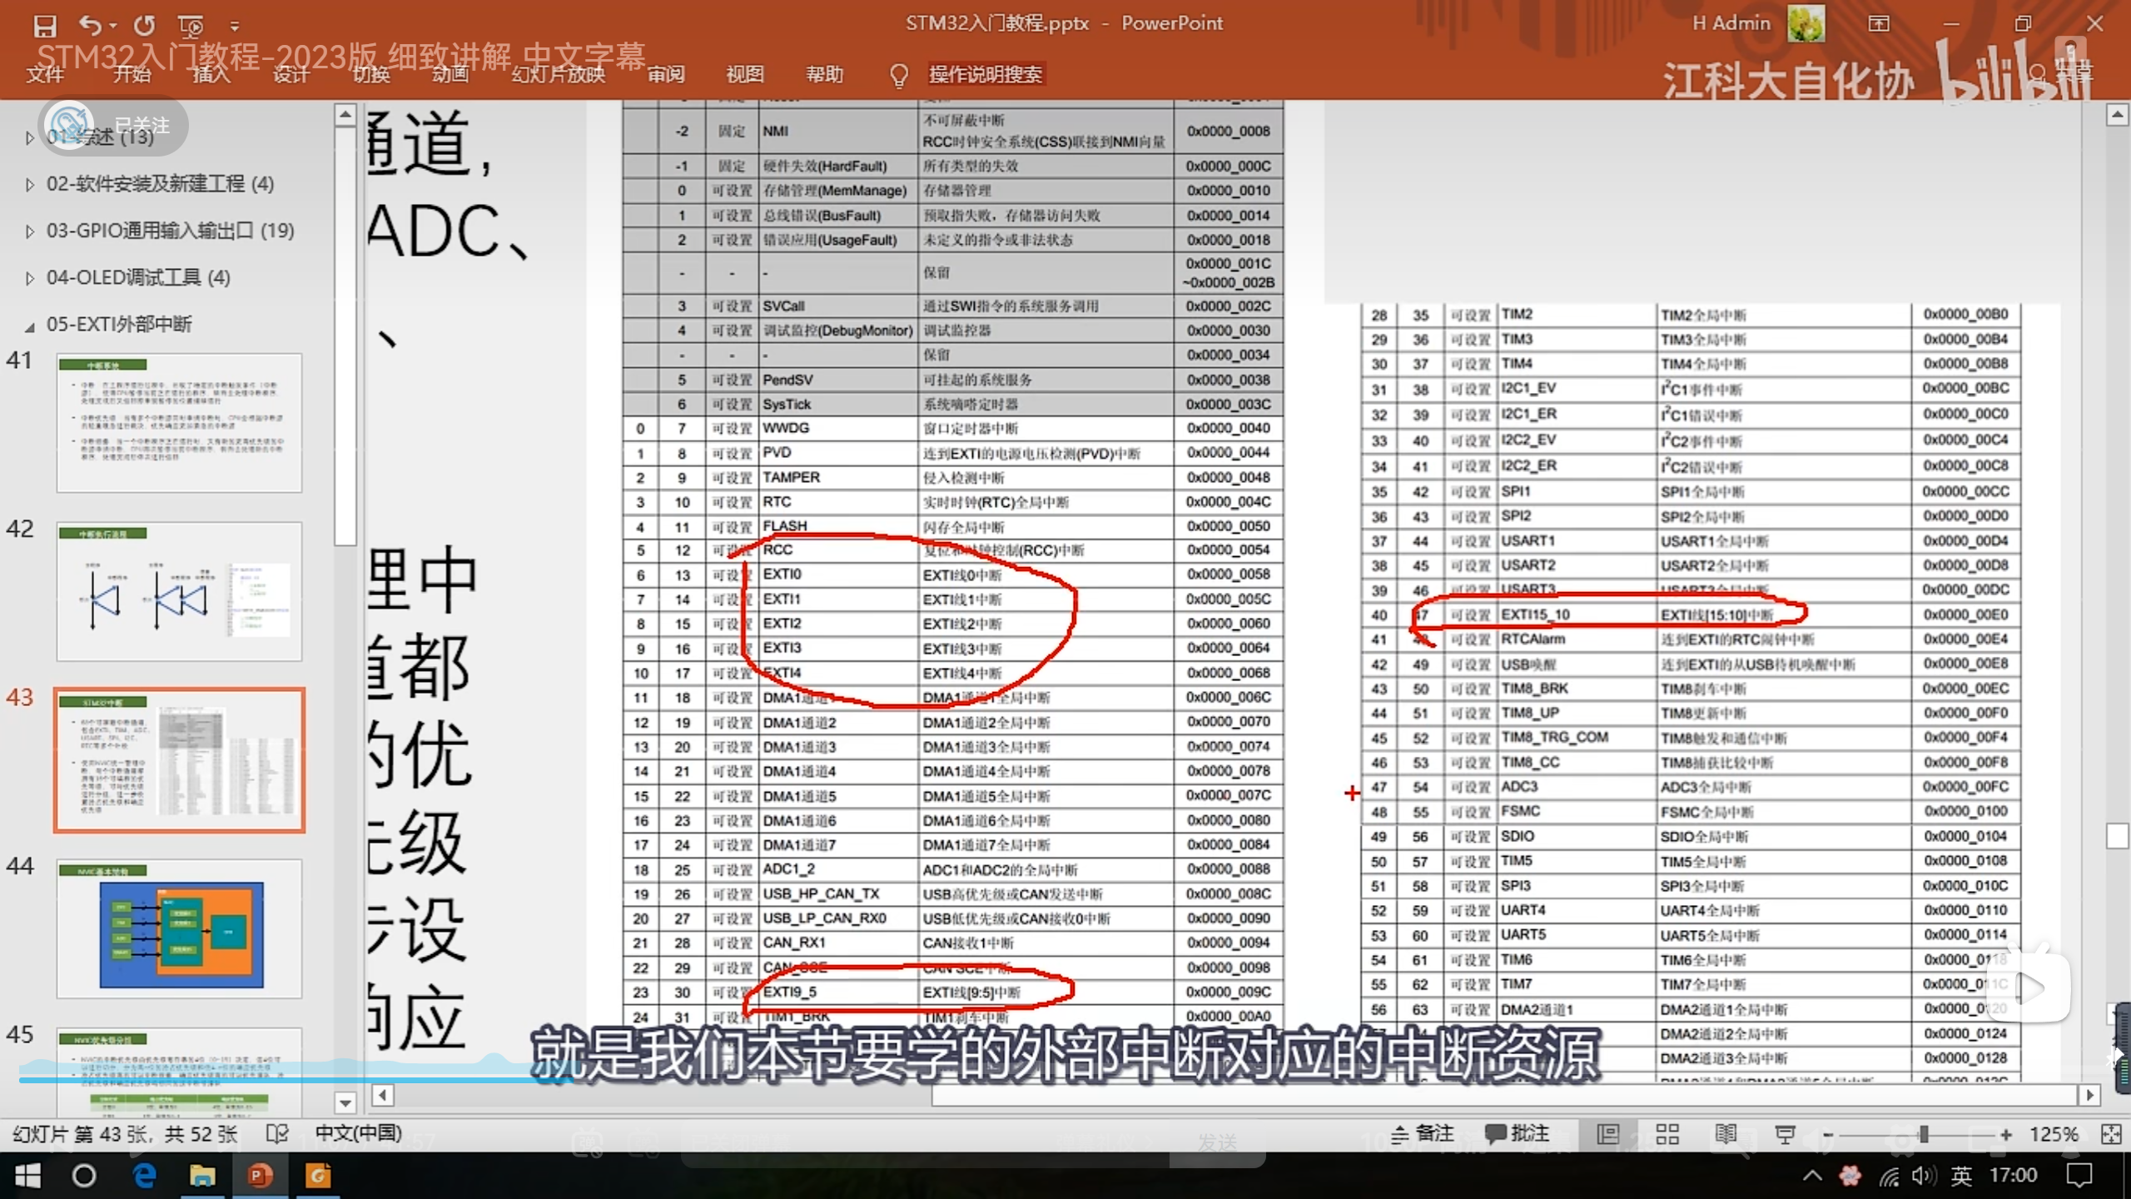
Task: Select slide 44 thumbnail
Action: (x=179, y=928)
